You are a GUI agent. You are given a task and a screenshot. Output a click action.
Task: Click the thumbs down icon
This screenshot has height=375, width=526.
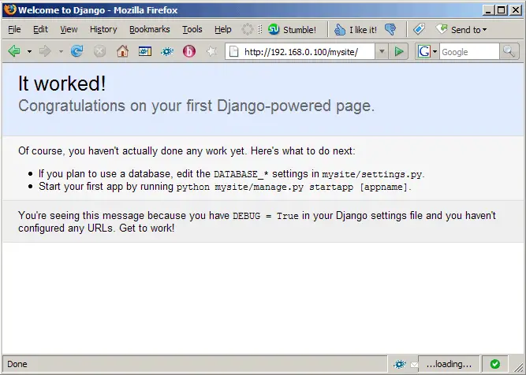pos(390,29)
